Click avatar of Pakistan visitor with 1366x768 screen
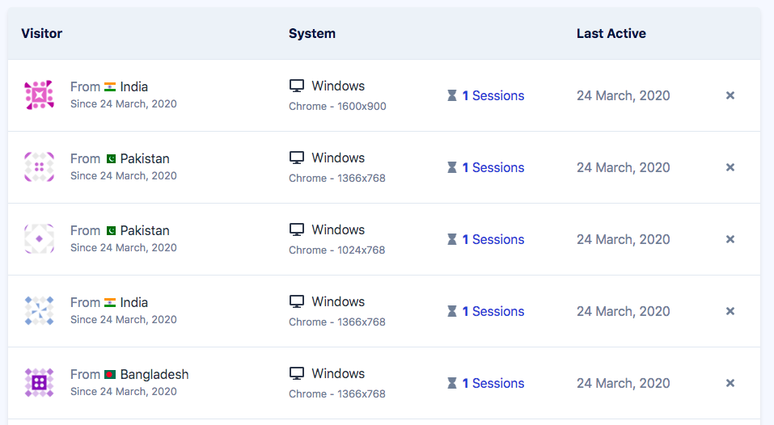 [x=39, y=167]
